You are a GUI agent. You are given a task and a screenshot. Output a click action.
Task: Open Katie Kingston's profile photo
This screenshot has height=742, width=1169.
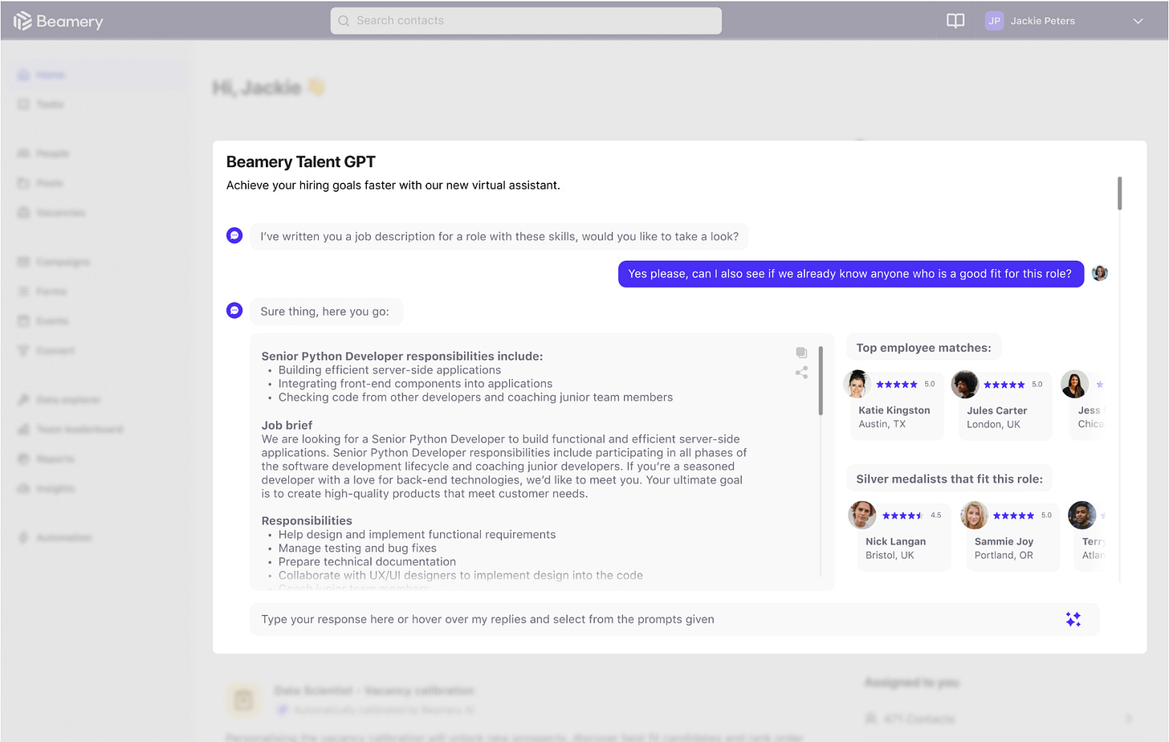coord(857,384)
